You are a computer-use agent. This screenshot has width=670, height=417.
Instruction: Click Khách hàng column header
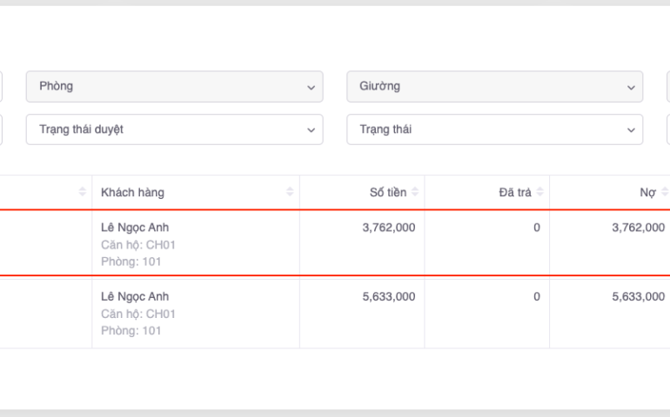click(132, 192)
